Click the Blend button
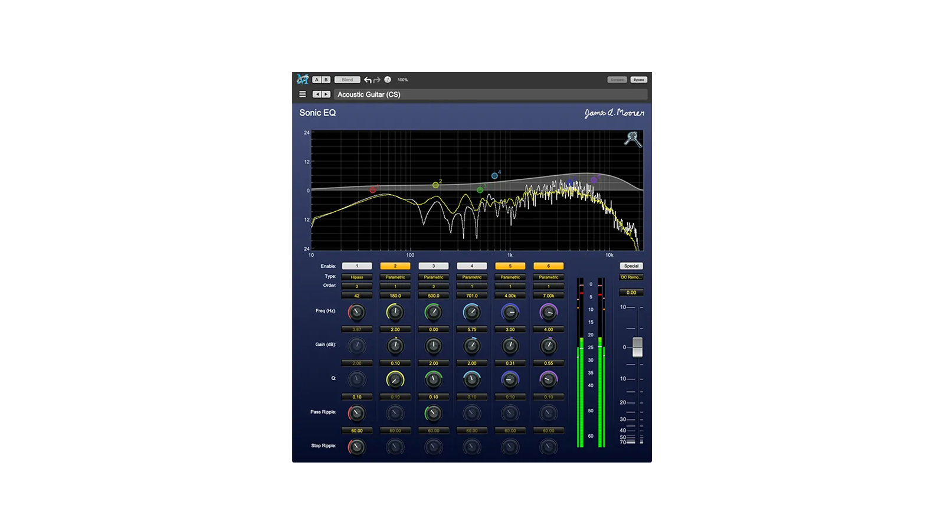Screen dimensions: 944x531 tap(348, 80)
